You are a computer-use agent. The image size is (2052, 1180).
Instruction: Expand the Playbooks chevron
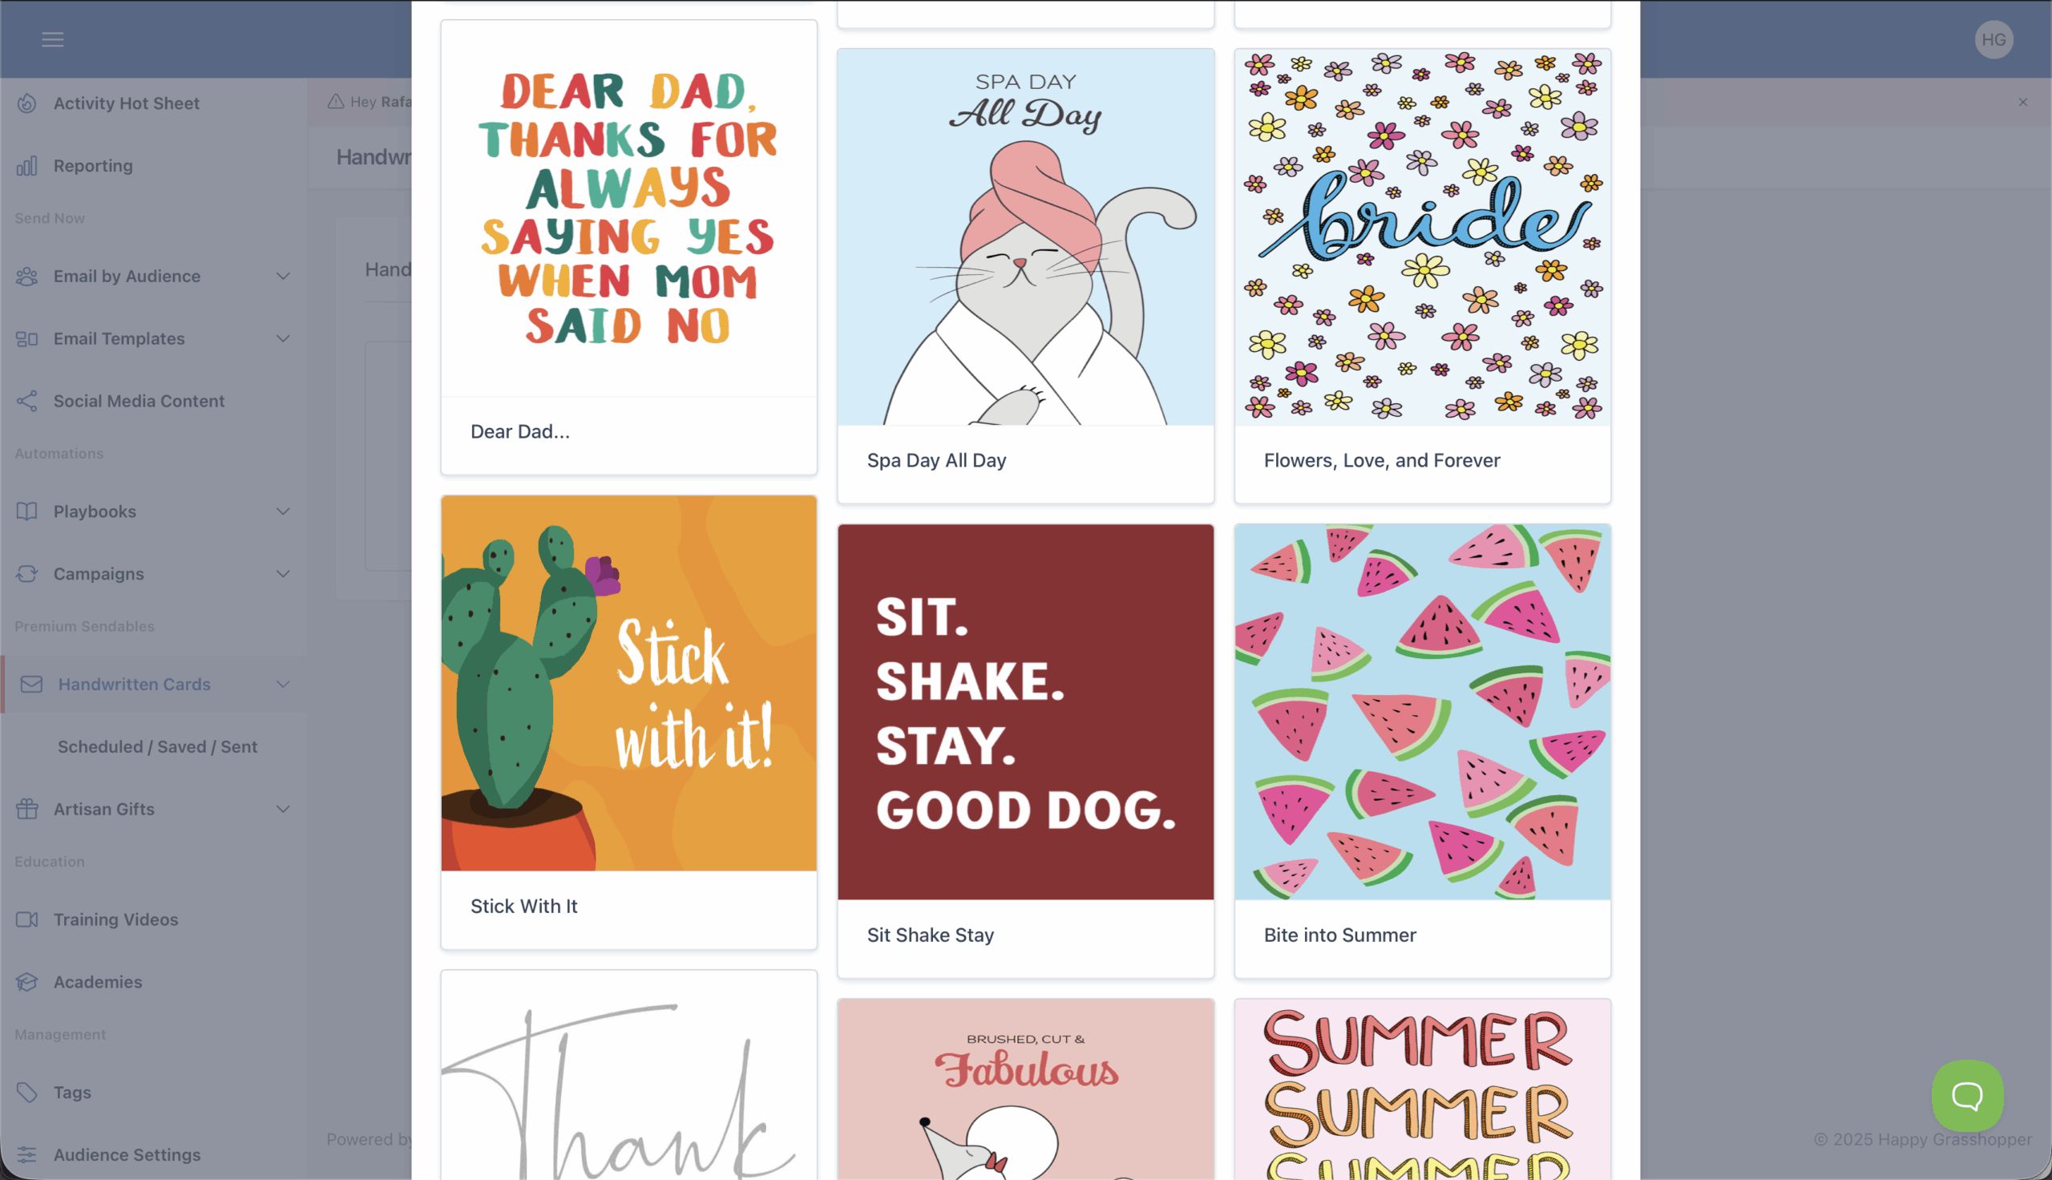click(283, 511)
